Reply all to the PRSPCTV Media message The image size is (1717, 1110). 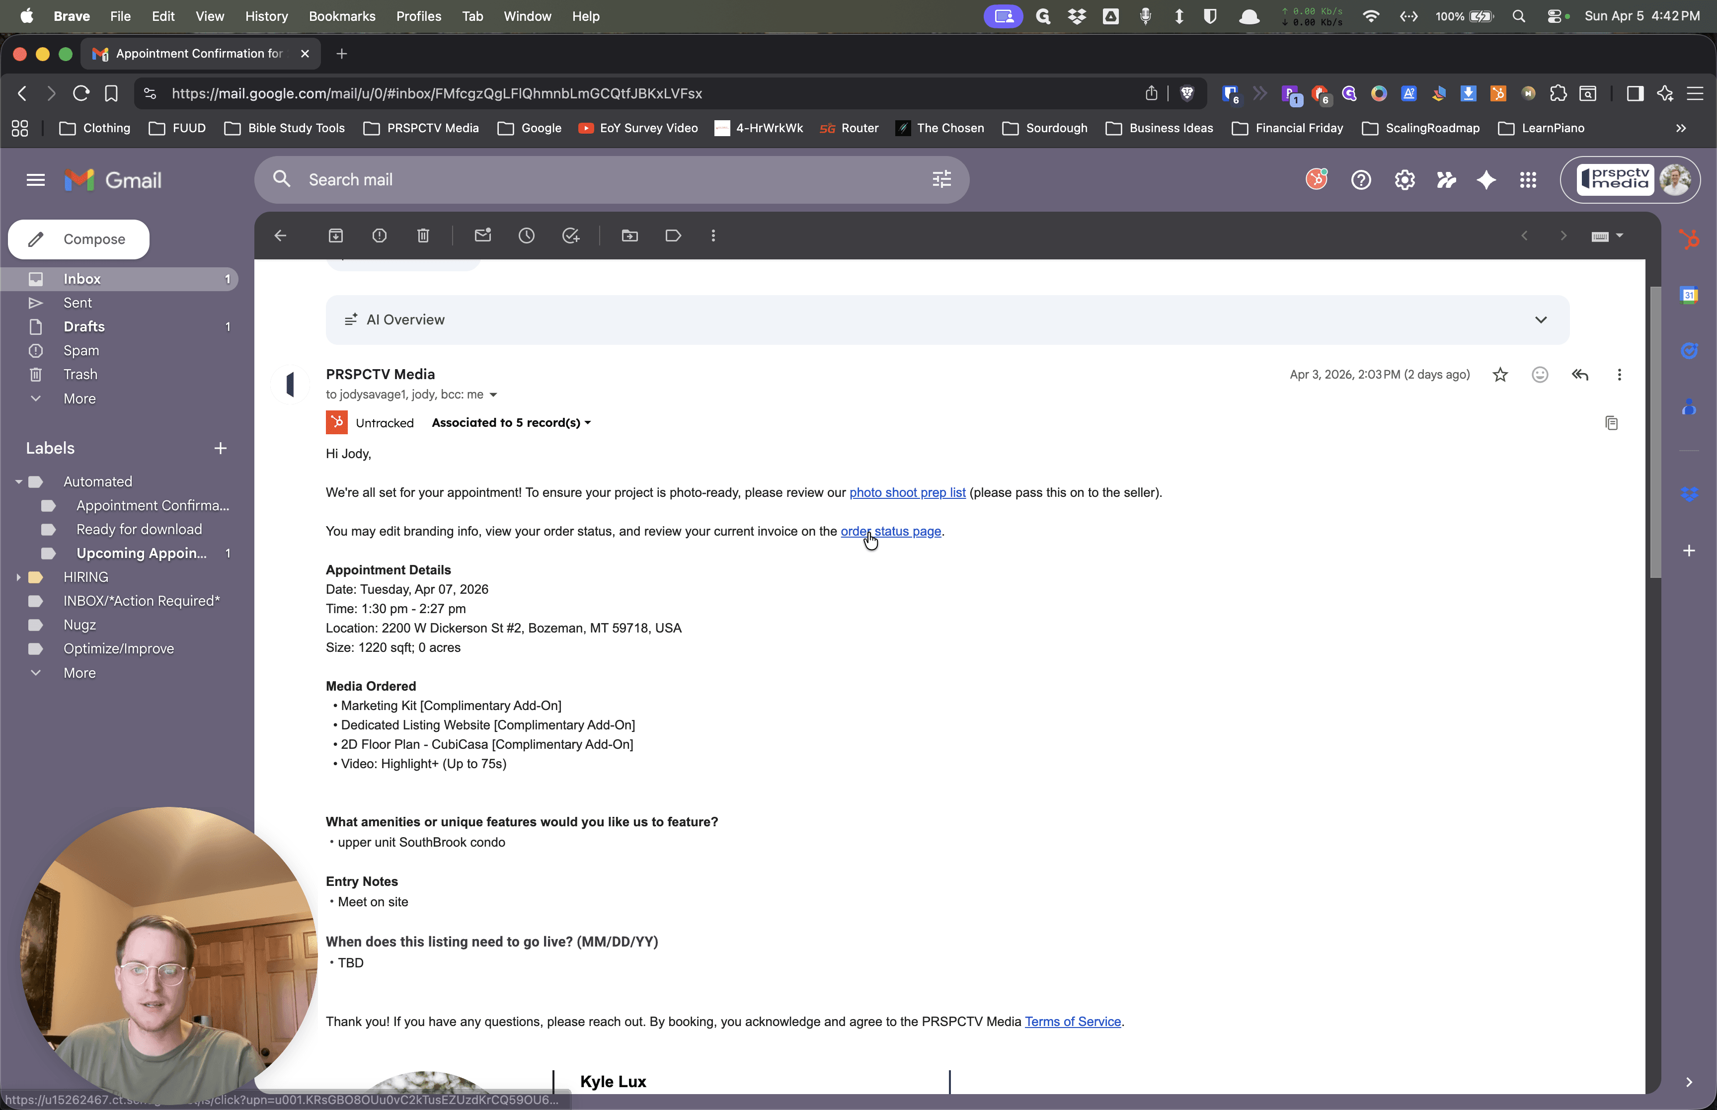(x=1580, y=375)
